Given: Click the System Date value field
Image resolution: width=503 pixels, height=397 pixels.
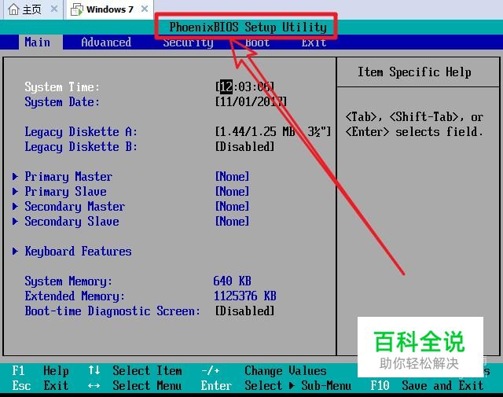Looking at the screenshot, I should pos(251,101).
